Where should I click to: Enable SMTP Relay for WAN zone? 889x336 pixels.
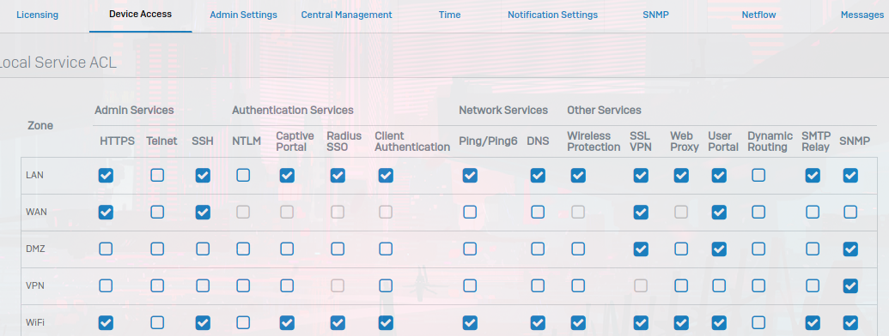[x=813, y=212]
